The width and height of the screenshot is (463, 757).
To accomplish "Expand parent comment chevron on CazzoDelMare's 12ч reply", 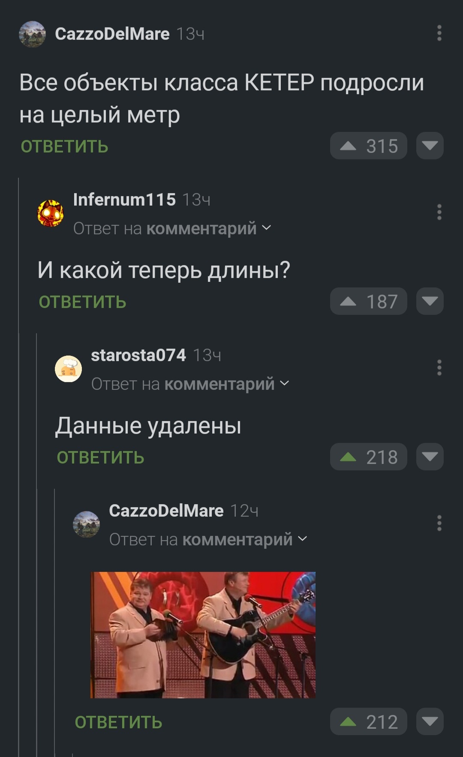I will [302, 539].
